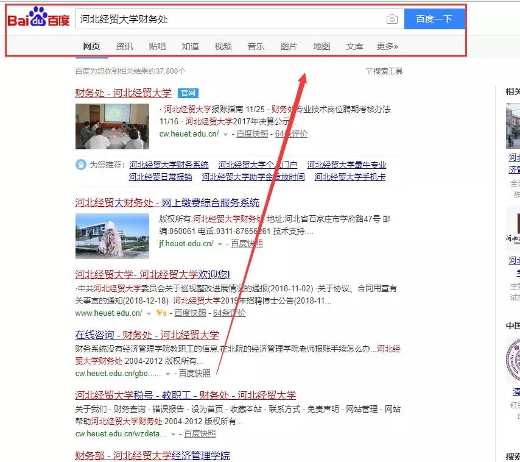Open the 搜索工具 link

388,71
